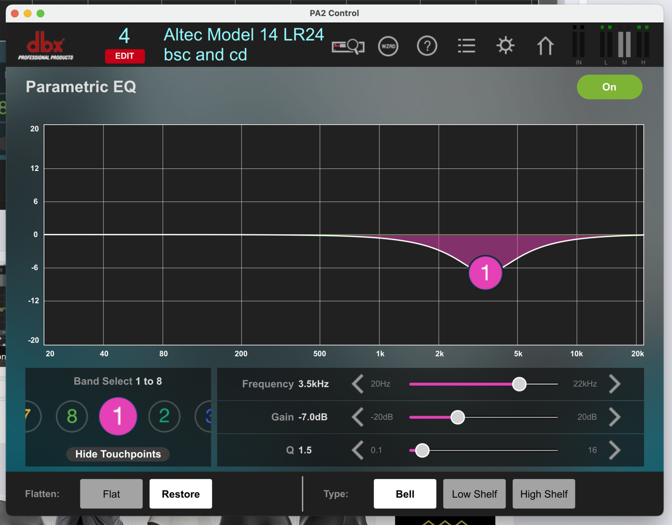
Task: Turn the Parametric EQ On switch off
Action: point(609,87)
